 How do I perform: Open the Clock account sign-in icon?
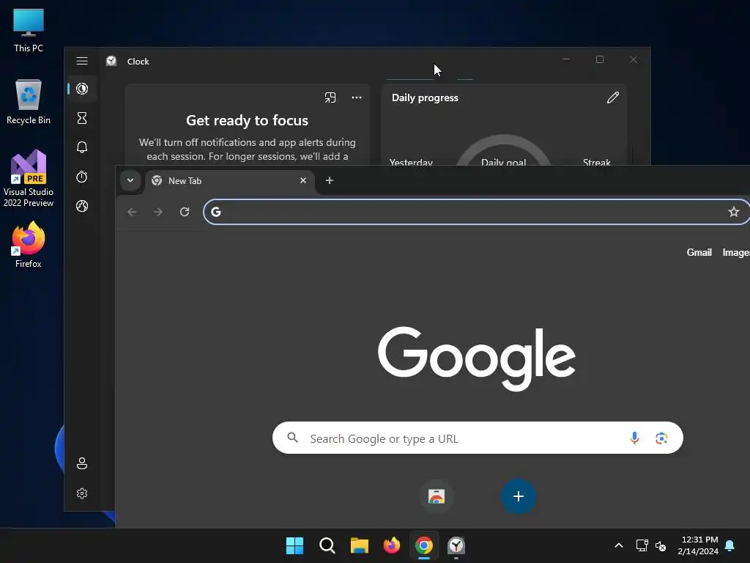[x=82, y=463]
